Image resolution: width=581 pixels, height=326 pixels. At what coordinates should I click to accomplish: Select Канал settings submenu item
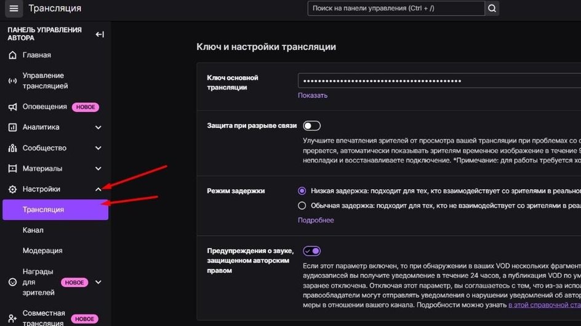[33, 230]
